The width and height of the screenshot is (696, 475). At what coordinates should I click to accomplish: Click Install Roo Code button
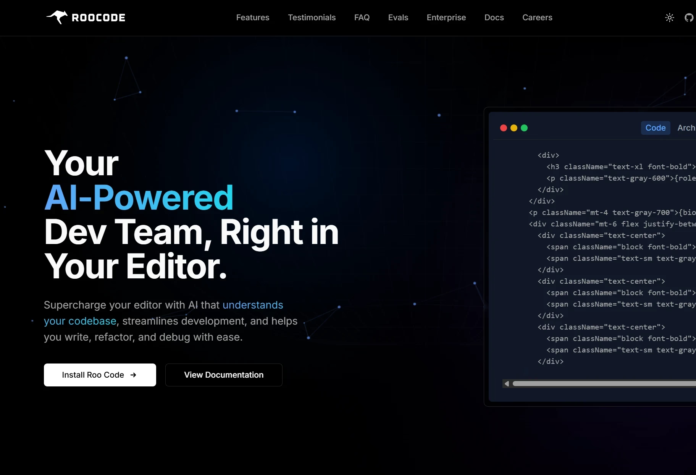100,375
